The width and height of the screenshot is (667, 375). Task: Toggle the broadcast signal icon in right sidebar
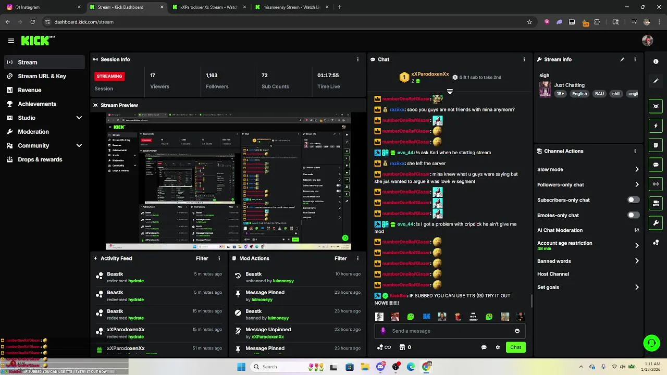point(656,184)
